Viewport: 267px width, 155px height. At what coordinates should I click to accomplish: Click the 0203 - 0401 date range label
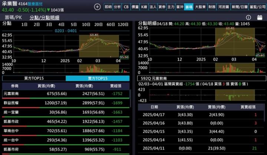[x=66, y=31]
